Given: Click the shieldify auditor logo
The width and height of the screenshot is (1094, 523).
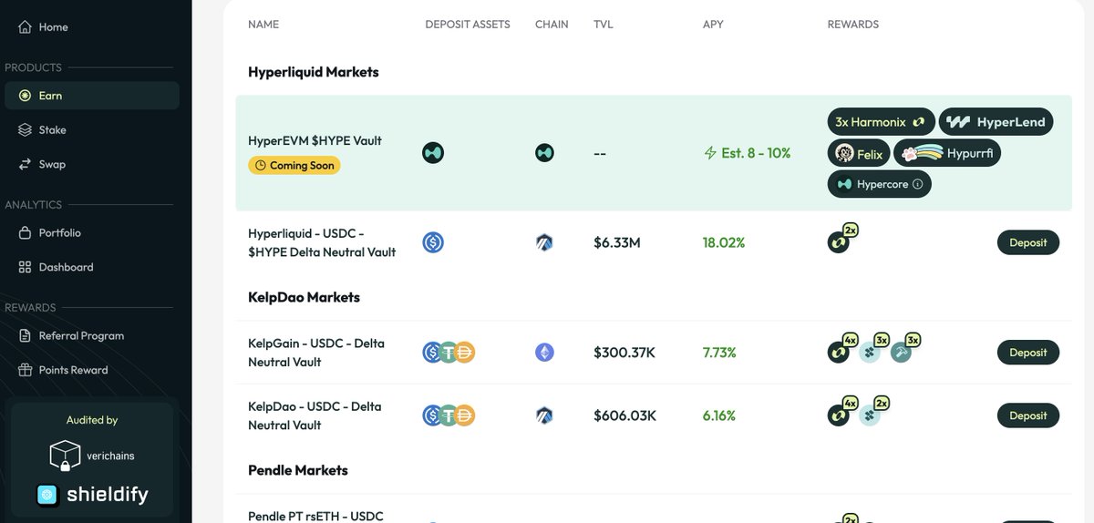Looking at the screenshot, I should (x=91, y=495).
